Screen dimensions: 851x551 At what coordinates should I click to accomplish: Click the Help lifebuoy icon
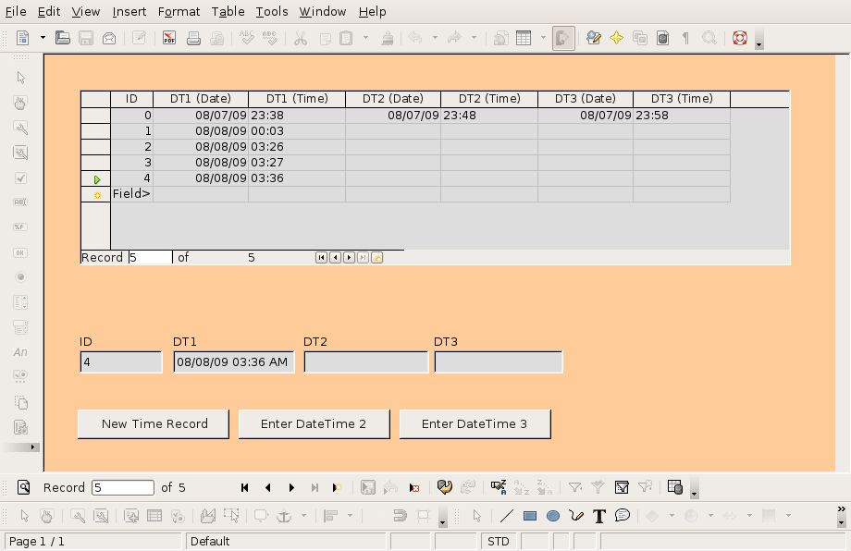coord(739,38)
